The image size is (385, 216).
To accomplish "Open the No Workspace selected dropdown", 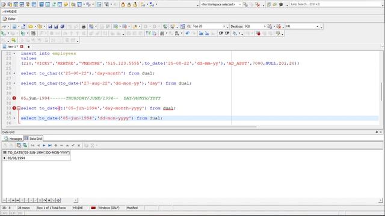I will tap(240, 4).
